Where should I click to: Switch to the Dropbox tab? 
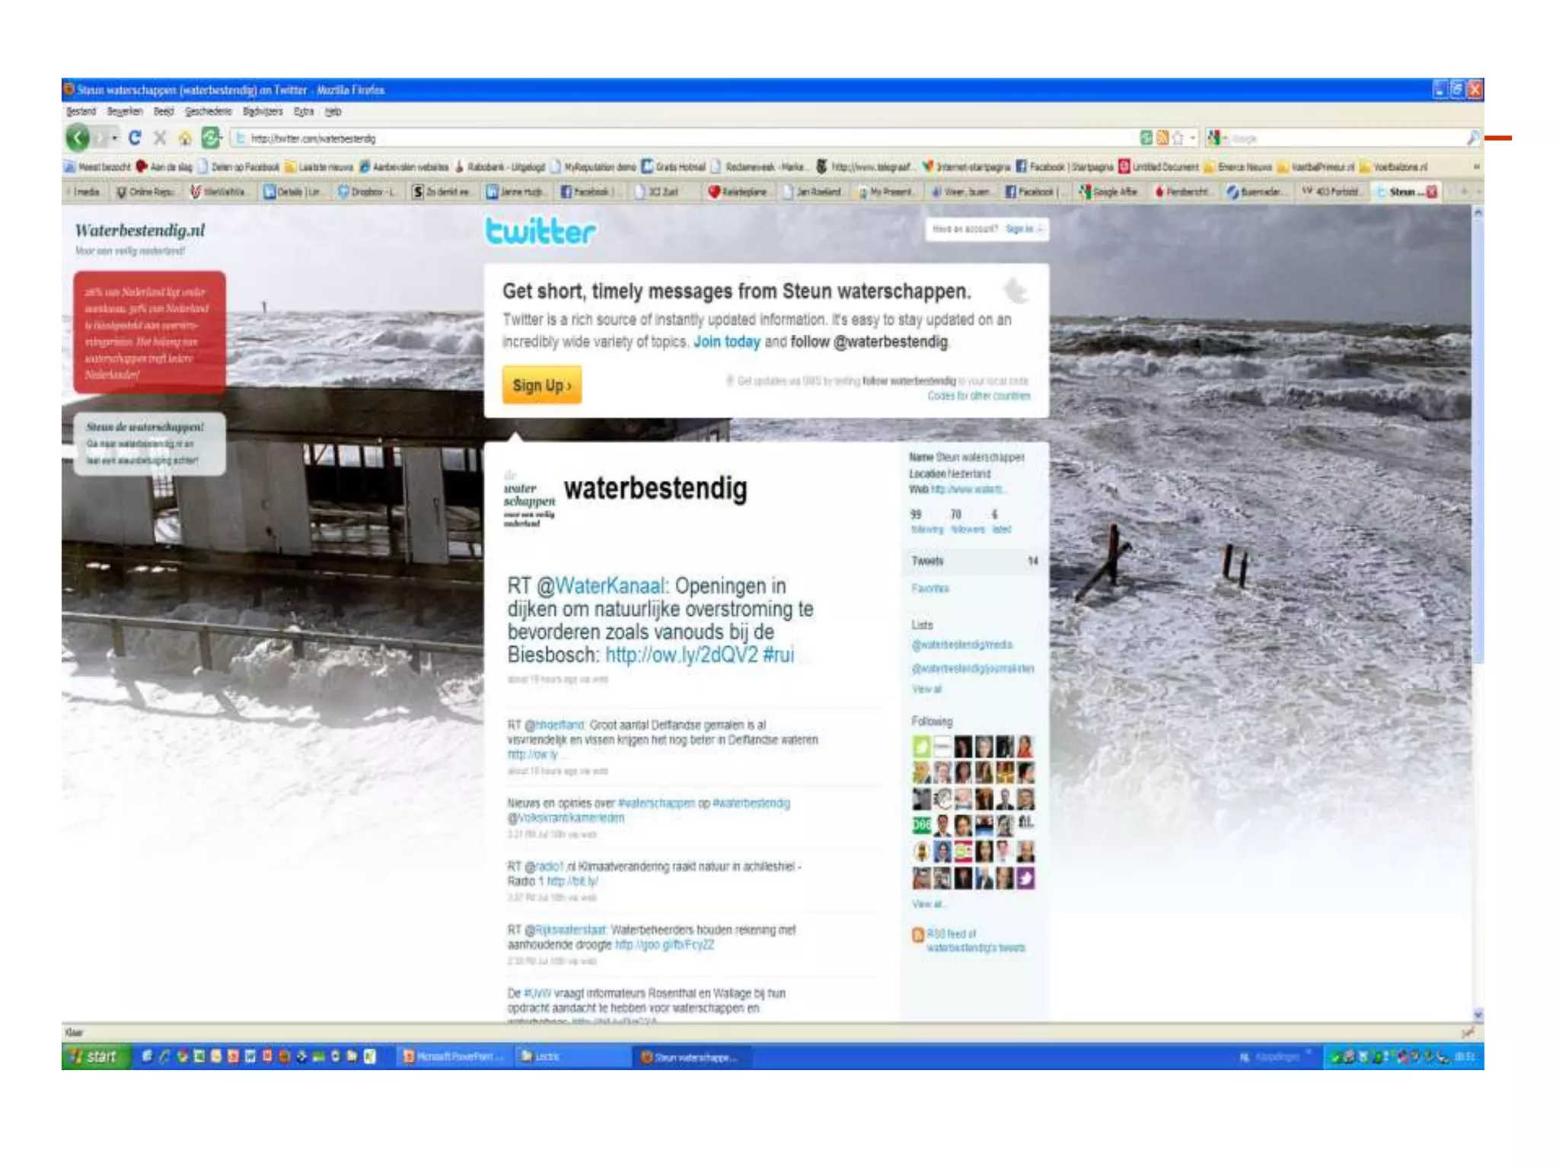tap(367, 192)
